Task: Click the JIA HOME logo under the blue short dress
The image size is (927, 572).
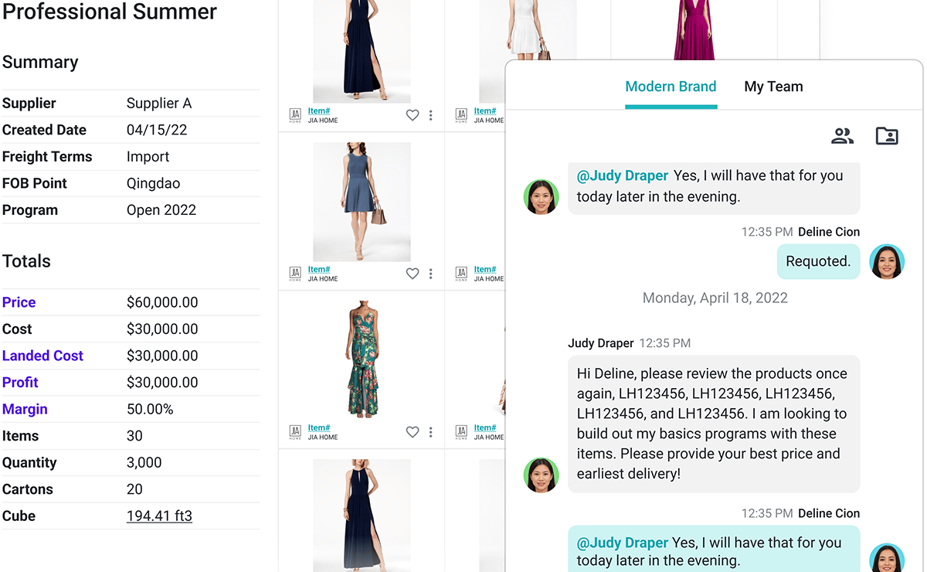Action: (x=295, y=274)
